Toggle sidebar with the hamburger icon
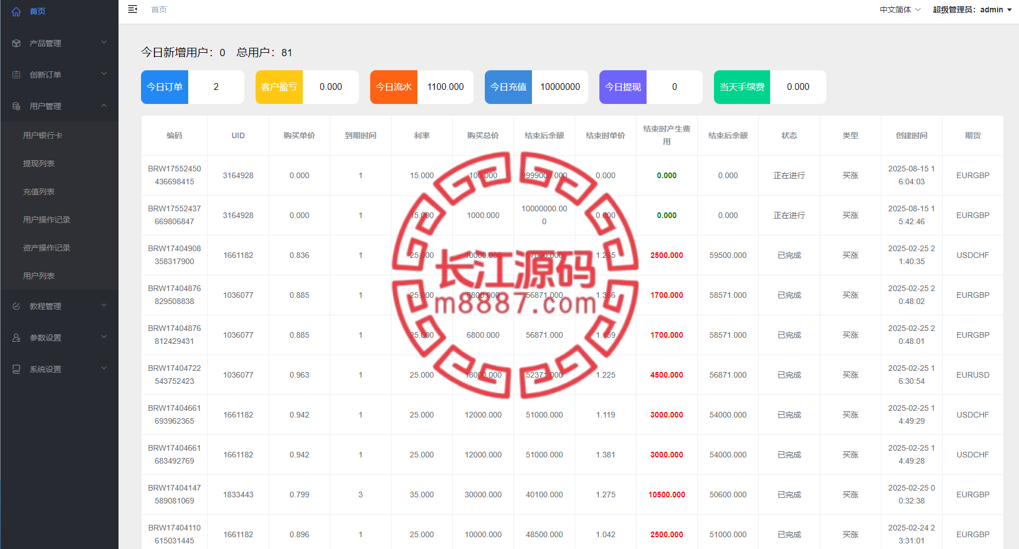Screen dimensions: 1019x549 coord(133,9)
